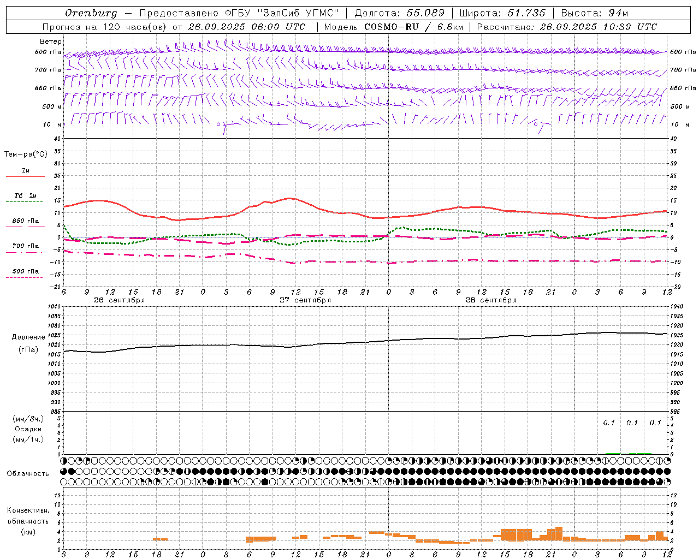This screenshot has width=699, height=559.
Task: Click the Осадки precipitation label
Action: (x=28, y=429)
